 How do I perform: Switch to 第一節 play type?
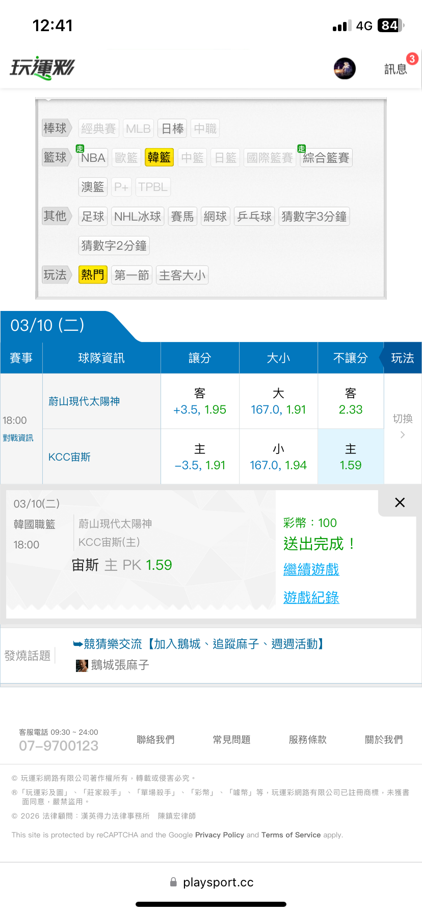[131, 275]
